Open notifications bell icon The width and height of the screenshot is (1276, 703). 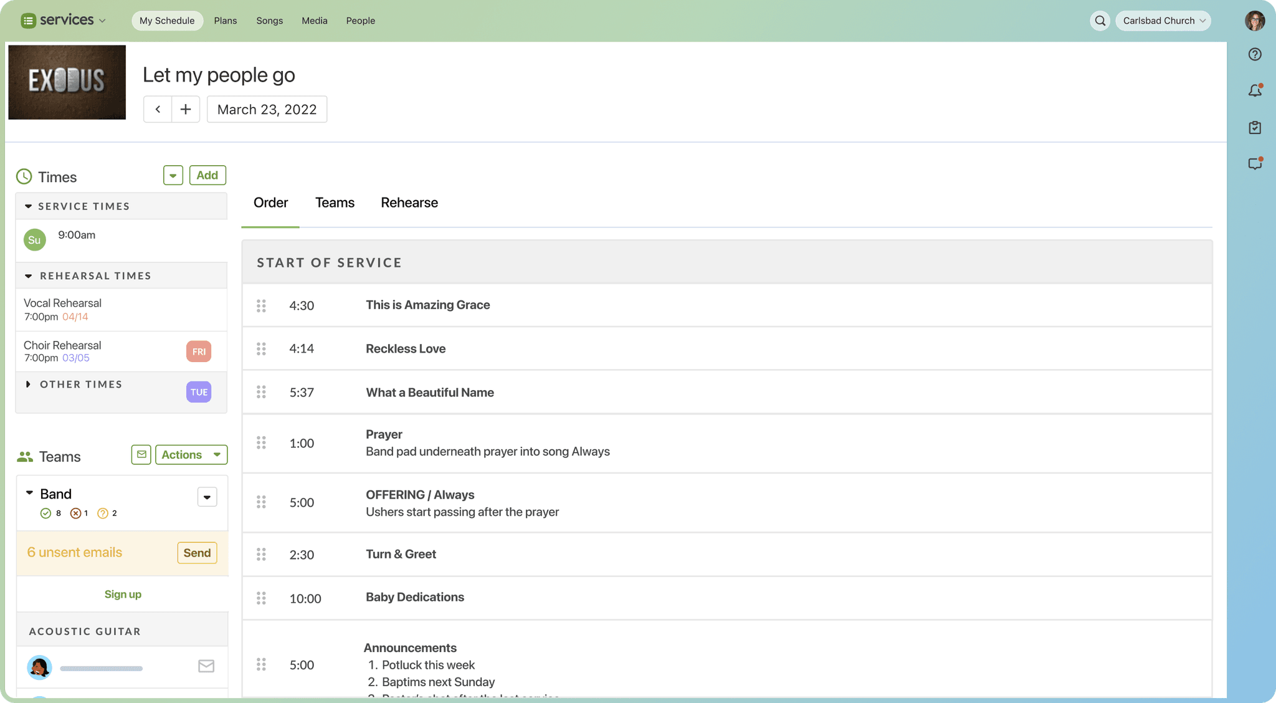tap(1255, 91)
